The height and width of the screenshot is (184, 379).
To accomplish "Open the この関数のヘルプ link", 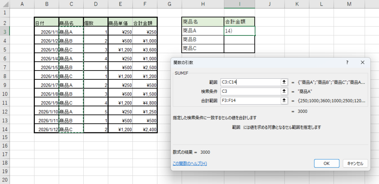I will tap(190, 163).
